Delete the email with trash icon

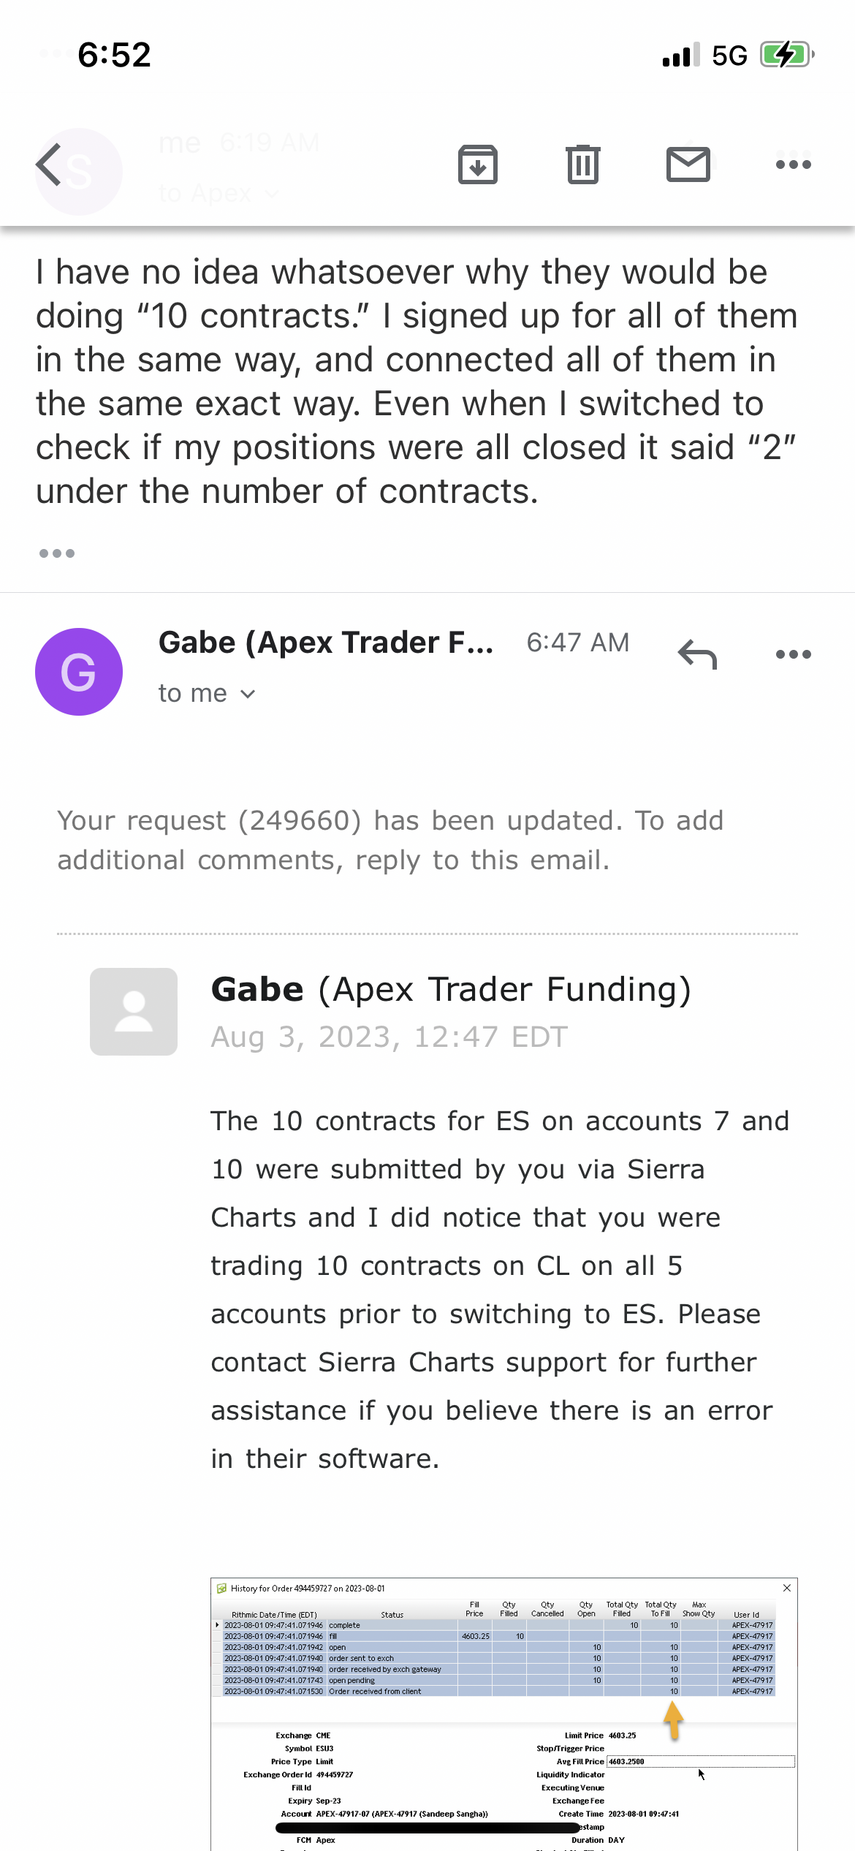click(582, 164)
